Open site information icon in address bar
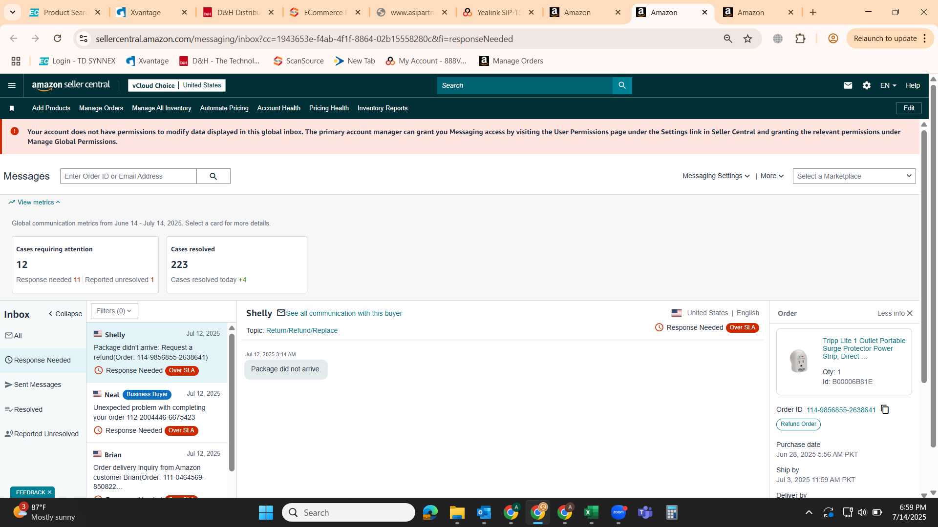Screen dimensions: 938x527 click(x=84, y=39)
